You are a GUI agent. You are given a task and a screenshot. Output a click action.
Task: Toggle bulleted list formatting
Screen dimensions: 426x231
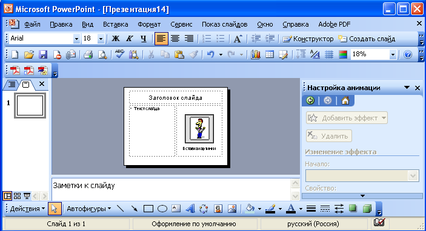221,39
